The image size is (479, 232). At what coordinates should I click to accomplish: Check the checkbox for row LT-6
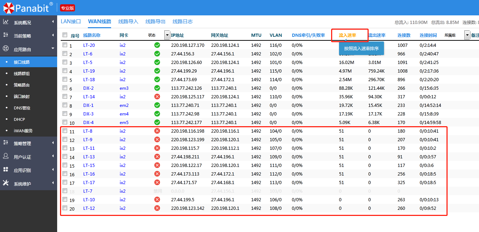point(65,54)
